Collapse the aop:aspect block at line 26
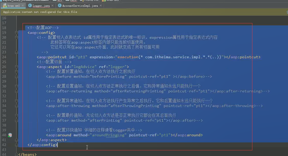 (16, 67)
